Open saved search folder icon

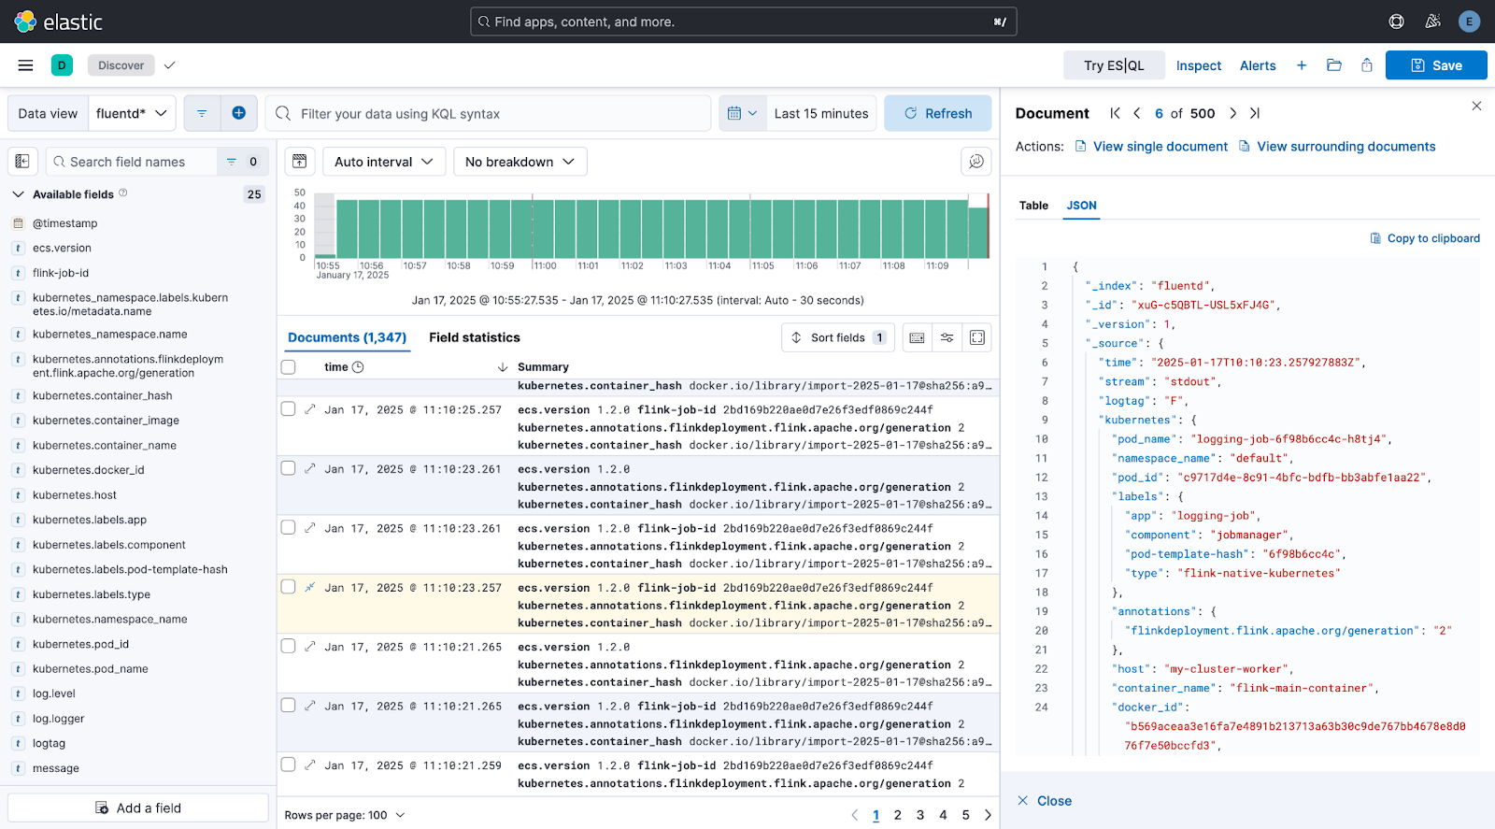pos(1334,65)
